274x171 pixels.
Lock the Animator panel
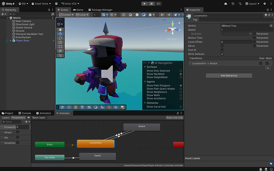(178, 113)
